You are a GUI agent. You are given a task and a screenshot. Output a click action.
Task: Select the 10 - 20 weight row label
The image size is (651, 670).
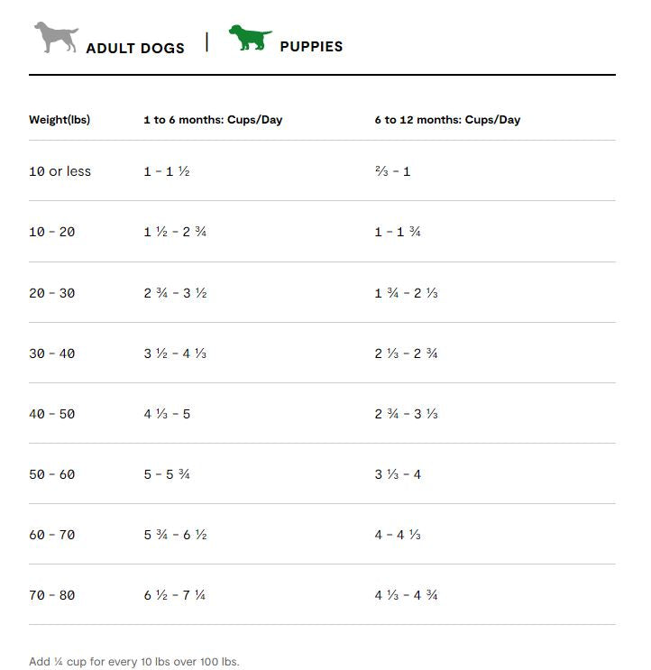pyautogui.click(x=51, y=232)
